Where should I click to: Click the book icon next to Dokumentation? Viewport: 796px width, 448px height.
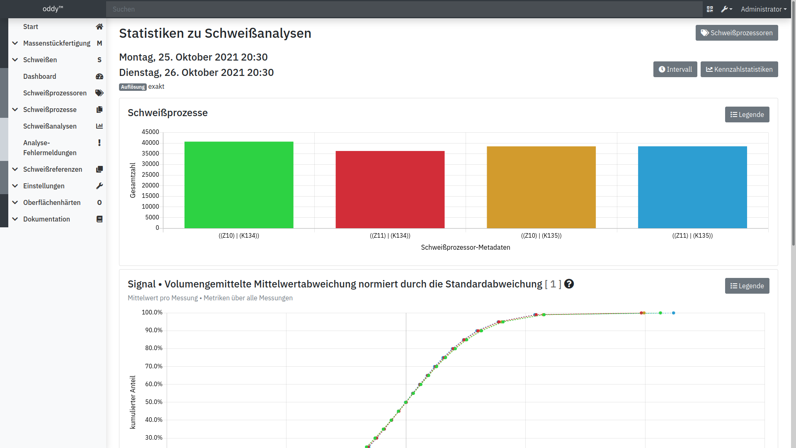point(99,219)
